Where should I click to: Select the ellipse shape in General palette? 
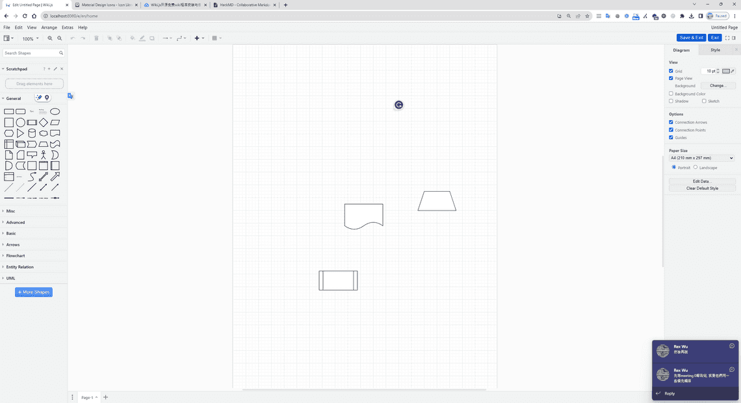click(55, 112)
